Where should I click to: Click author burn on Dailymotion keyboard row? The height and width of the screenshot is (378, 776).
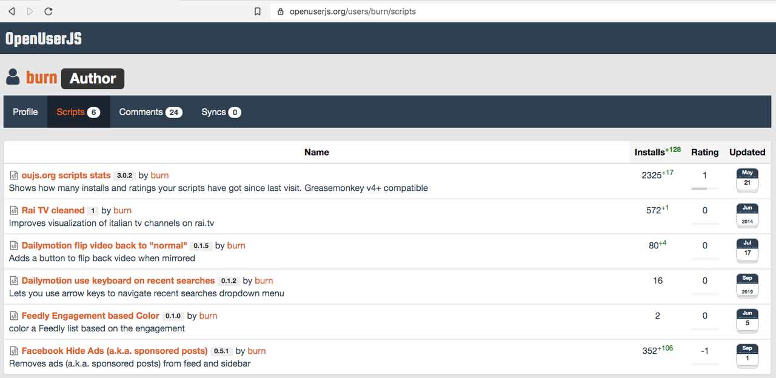[x=264, y=280]
